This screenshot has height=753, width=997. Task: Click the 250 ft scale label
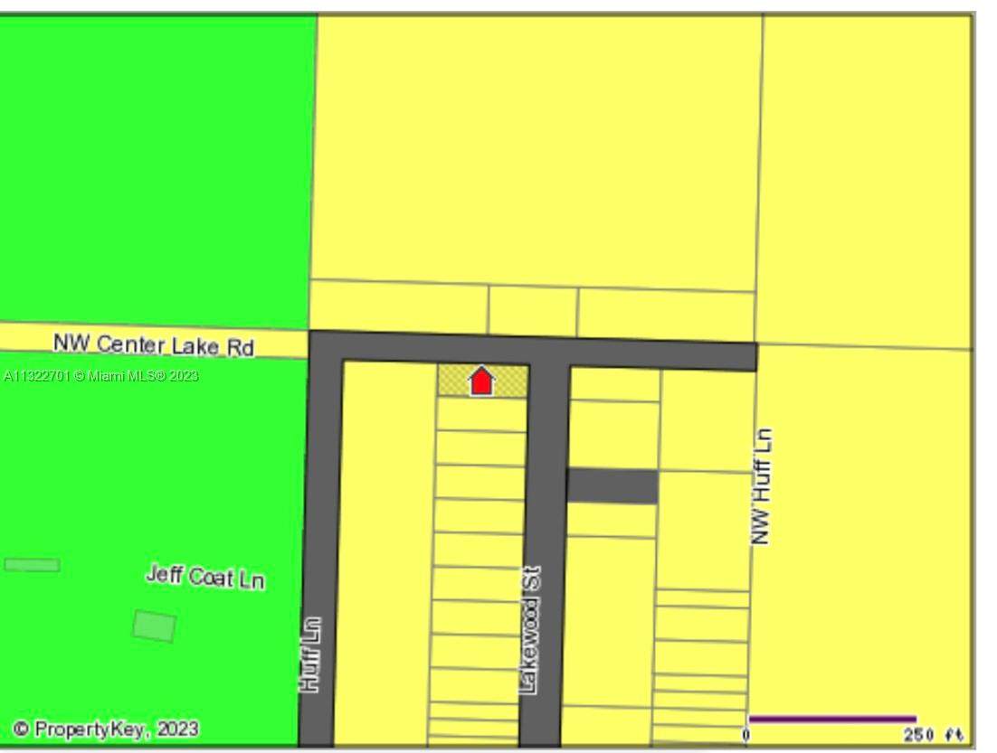coord(932,734)
